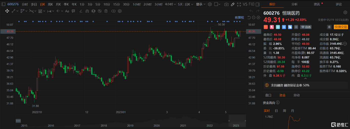Click the 资金流向 info icon
Image resolution: width=350 pixels, height=129 pixels.
coord(278,102)
